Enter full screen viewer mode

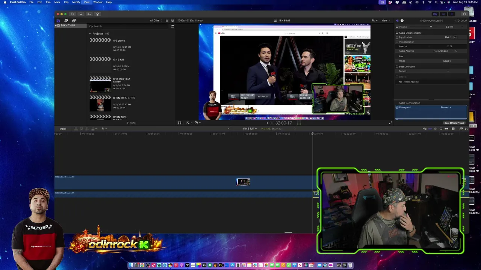click(x=390, y=123)
